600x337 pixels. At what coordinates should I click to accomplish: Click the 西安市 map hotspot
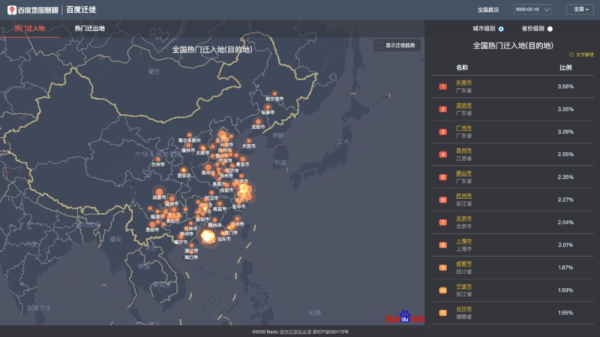[x=184, y=170]
